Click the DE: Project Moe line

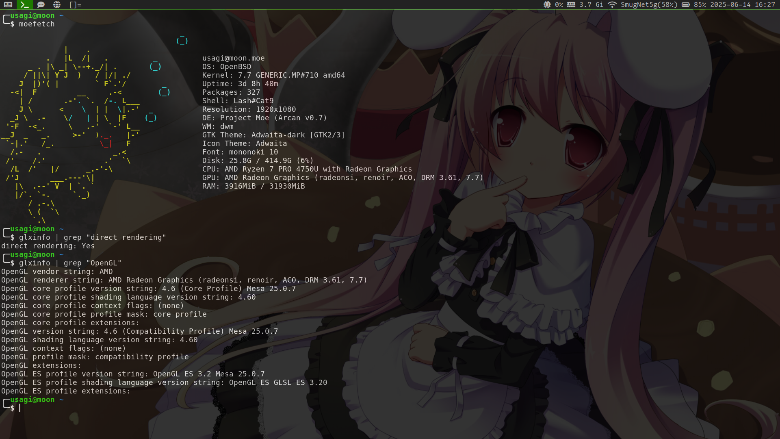[264, 118]
